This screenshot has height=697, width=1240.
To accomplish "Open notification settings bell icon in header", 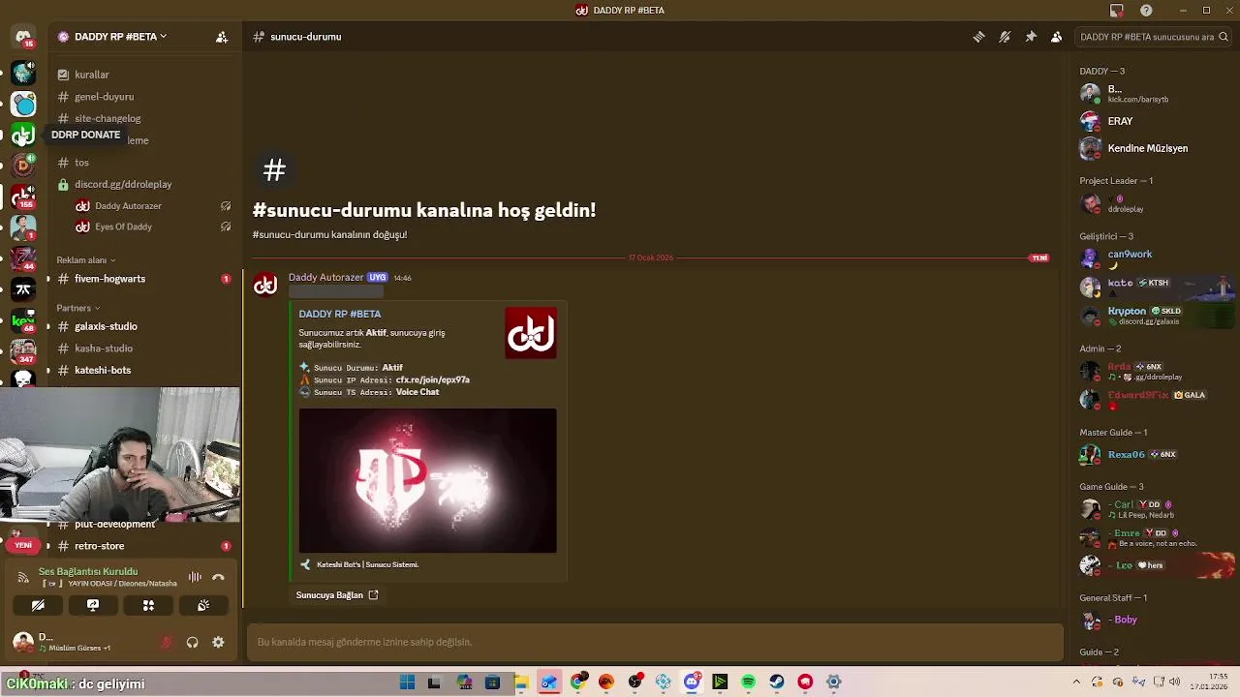I will click(1005, 37).
